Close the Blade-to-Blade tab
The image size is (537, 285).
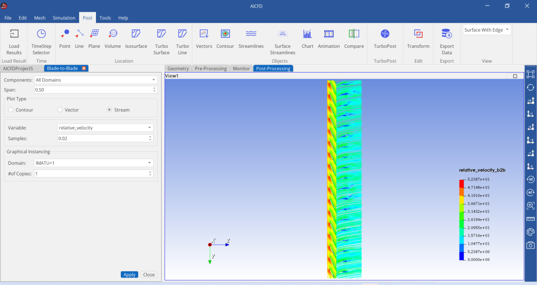coord(84,69)
